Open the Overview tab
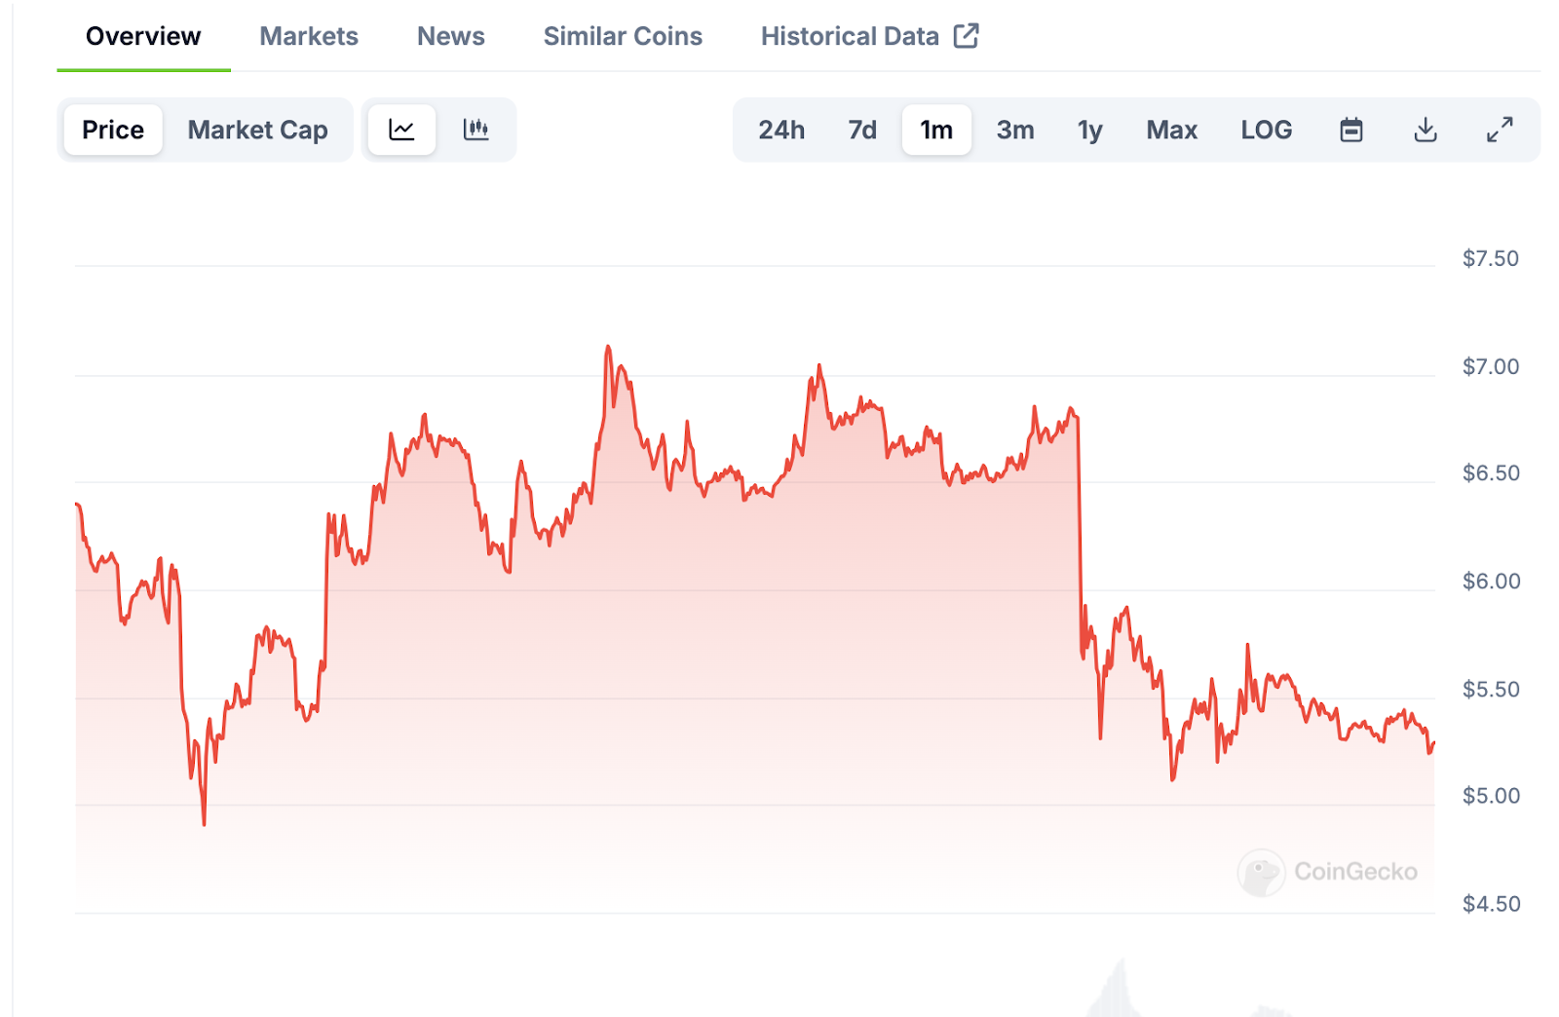 (x=143, y=36)
